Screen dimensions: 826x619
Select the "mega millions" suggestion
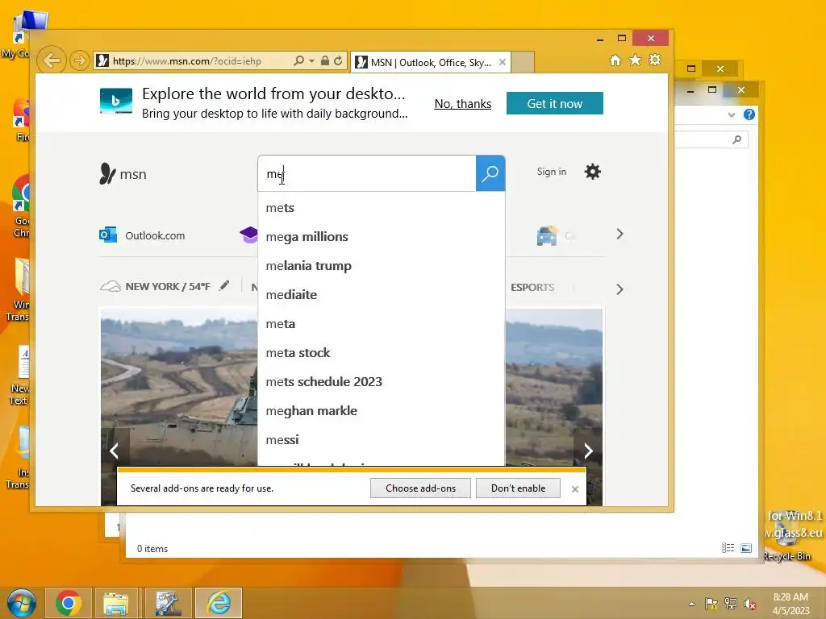pyautogui.click(x=382, y=237)
